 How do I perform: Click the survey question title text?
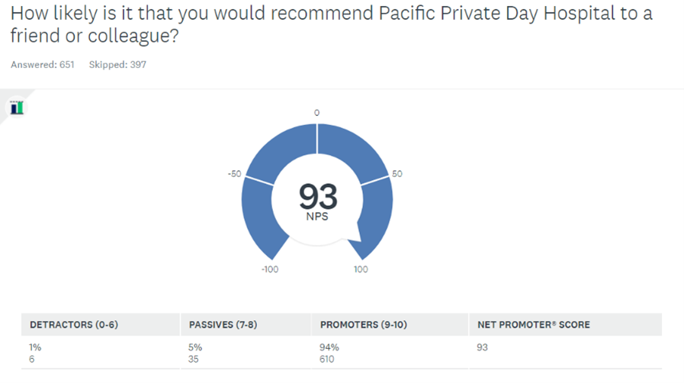[x=331, y=24]
